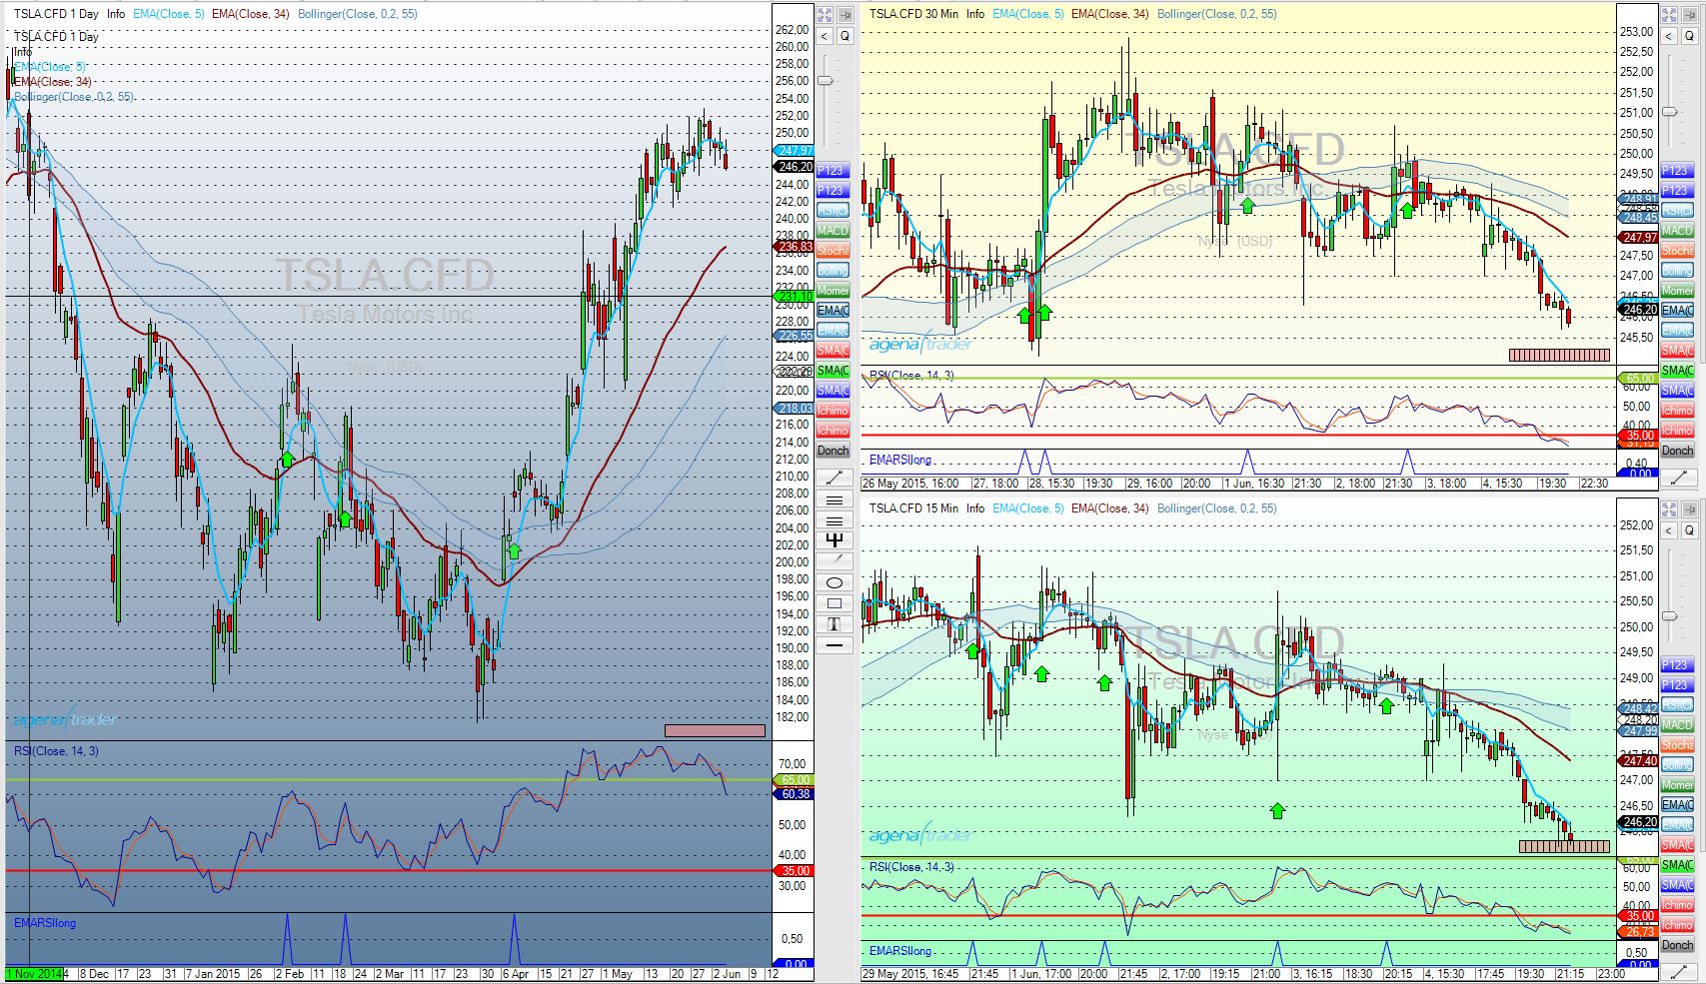The height and width of the screenshot is (984, 1706).
Task: Select the trend line tool in daily chart
Action: (835, 478)
